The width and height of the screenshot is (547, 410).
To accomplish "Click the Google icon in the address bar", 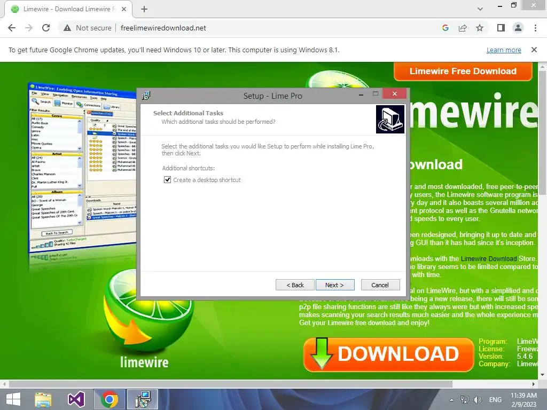I will (446, 28).
